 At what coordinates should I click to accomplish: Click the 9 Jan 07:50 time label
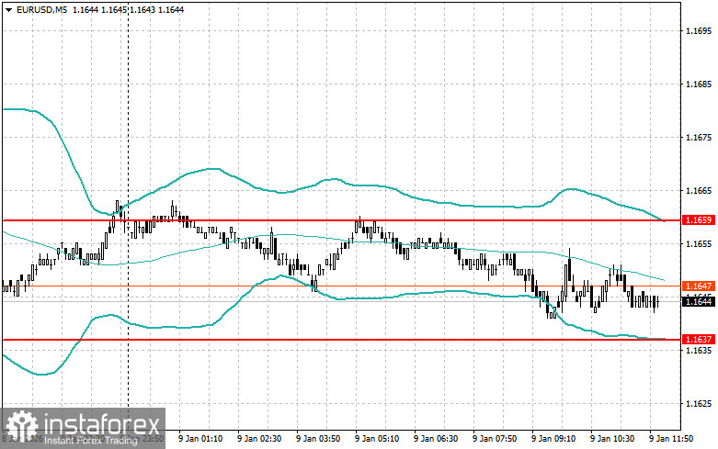click(x=496, y=440)
